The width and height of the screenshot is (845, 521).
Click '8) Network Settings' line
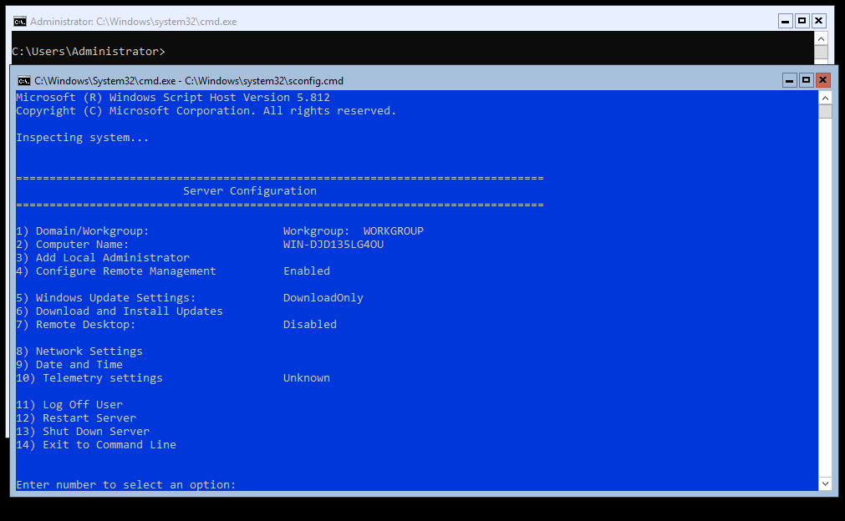[79, 352]
